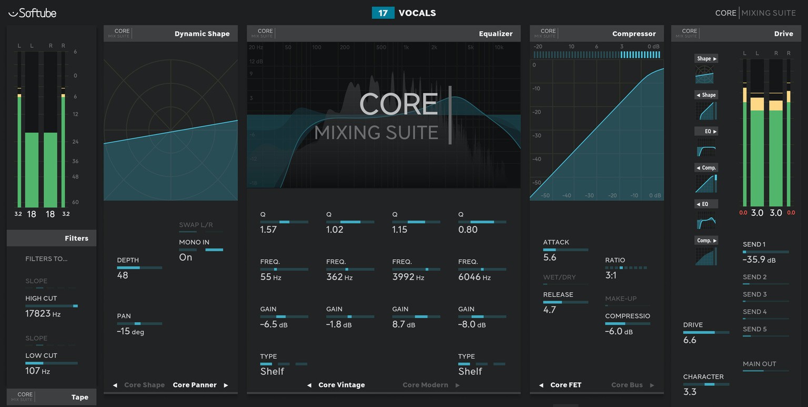The width and height of the screenshot is (808, 407).
Task: Click the Dynamic Shape panel title
Action: coord(202,34)
